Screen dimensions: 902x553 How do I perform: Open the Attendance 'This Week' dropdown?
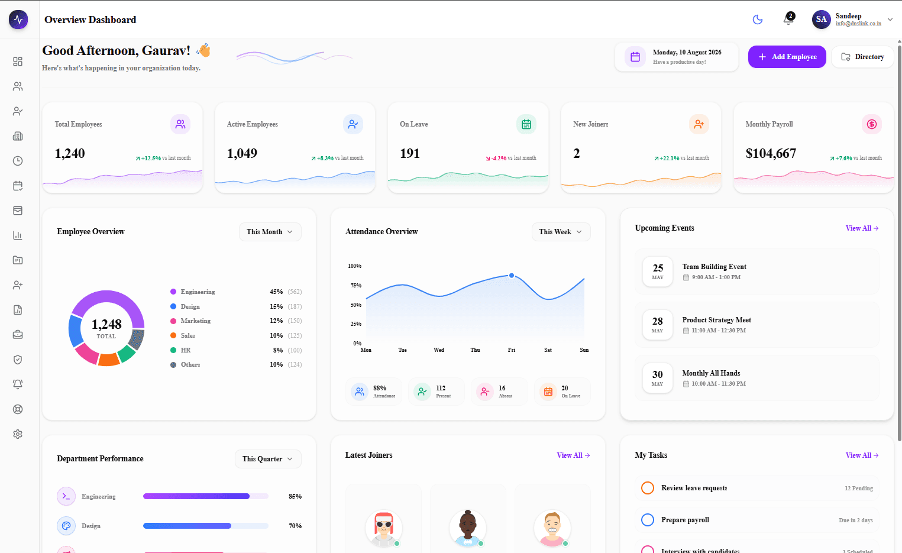click(561, 232)
